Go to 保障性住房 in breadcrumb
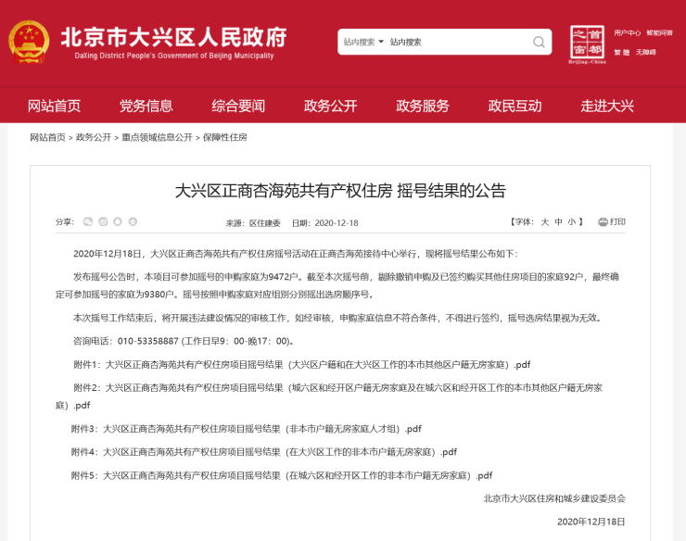This screenshot has height=541, width=686. pyautogui.click(x=225, y=137)
